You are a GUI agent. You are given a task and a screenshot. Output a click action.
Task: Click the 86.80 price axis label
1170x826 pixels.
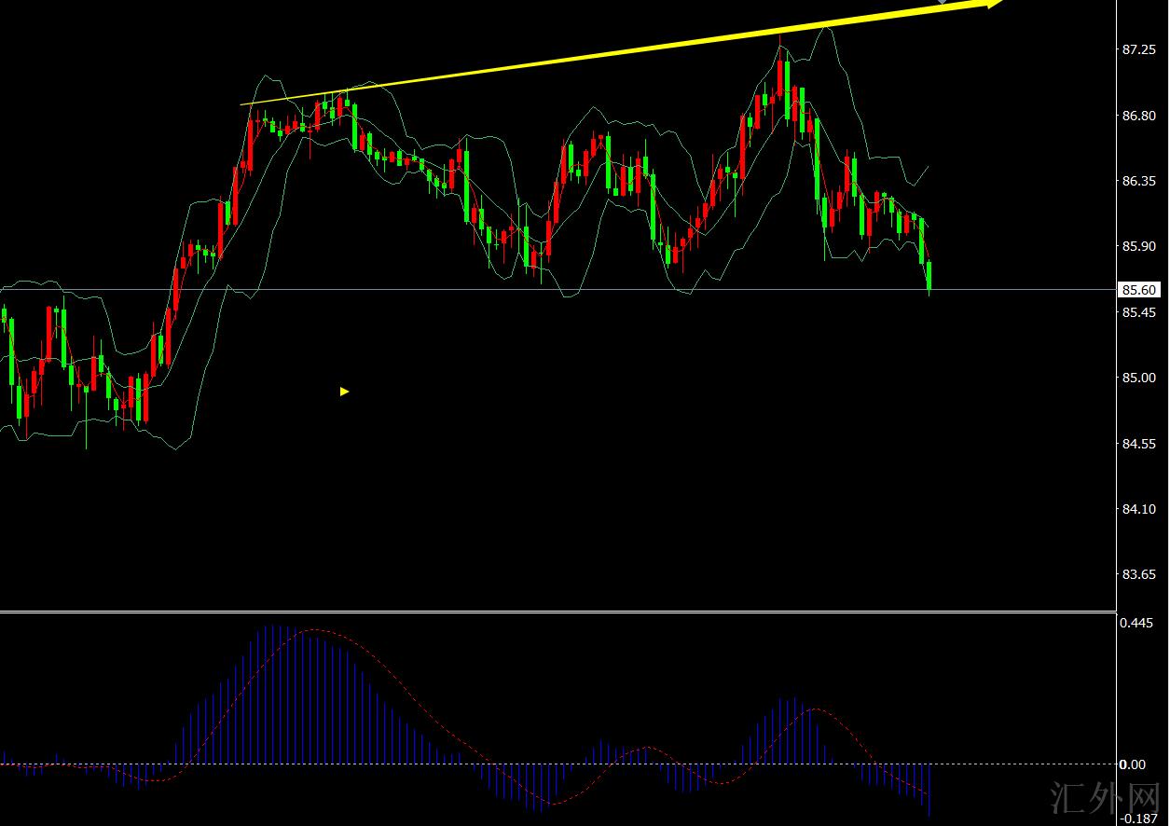[1139, 116]
